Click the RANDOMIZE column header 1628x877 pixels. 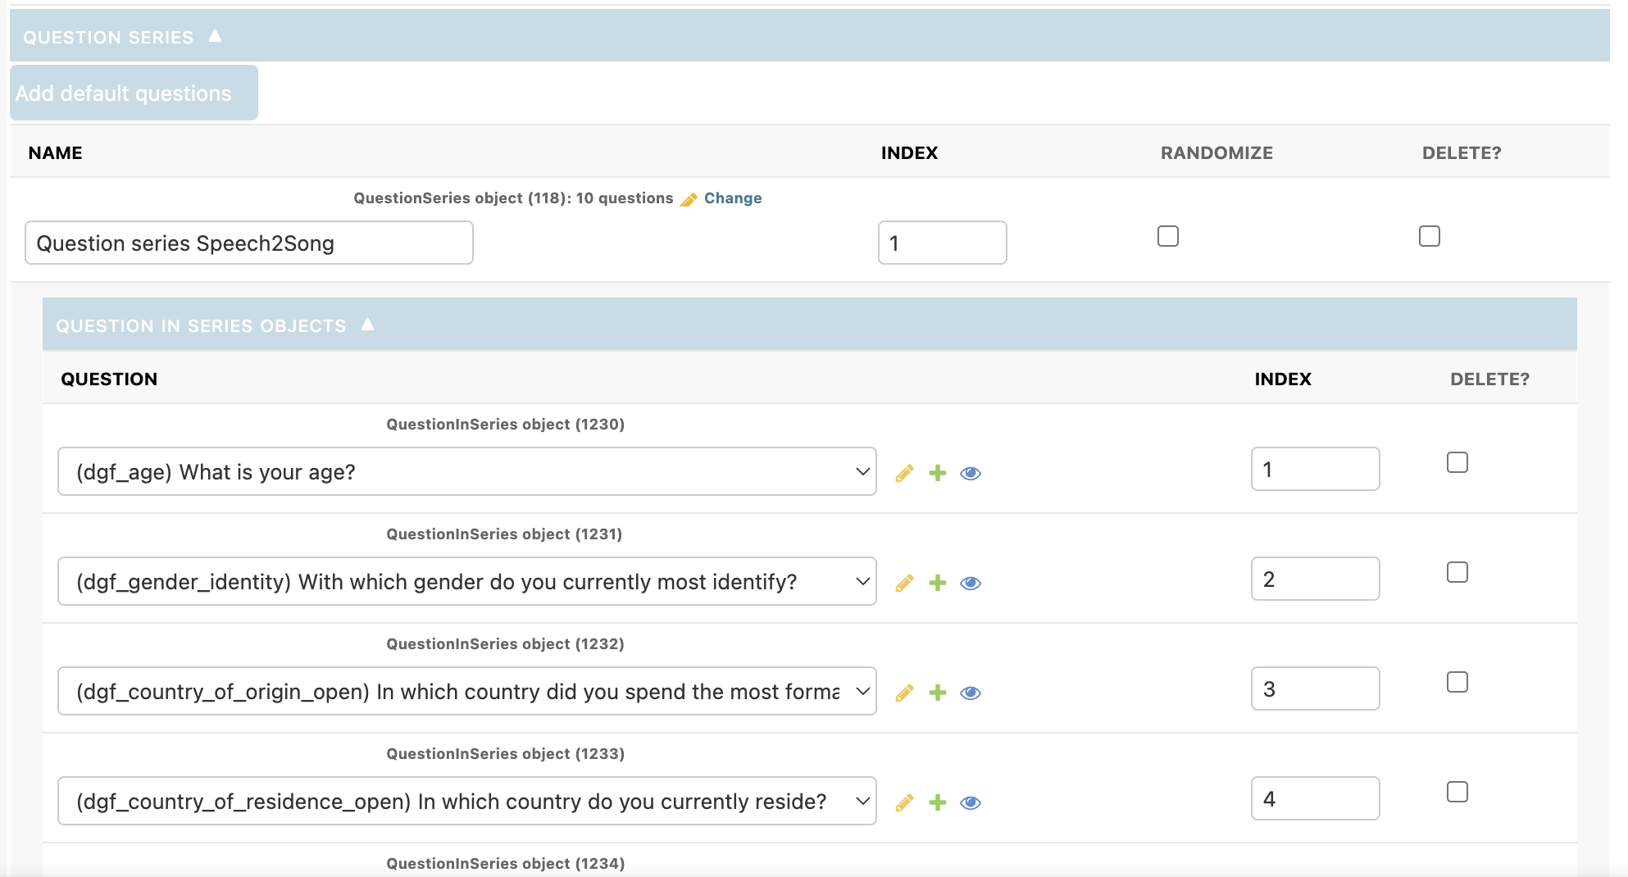[1216, 153]
